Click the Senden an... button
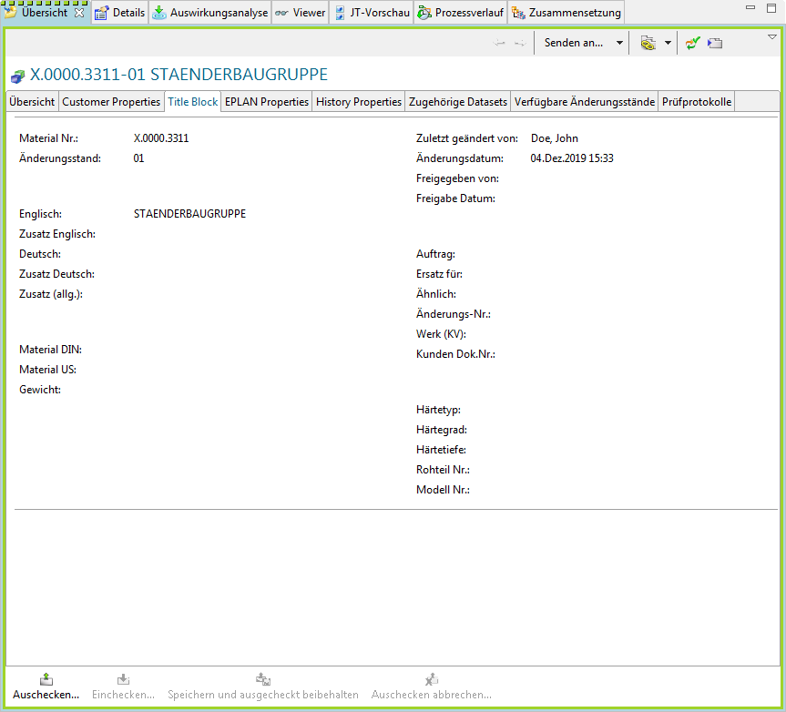Screen dimensions: 786x712 pyautogui.click(x=574, y=43)
